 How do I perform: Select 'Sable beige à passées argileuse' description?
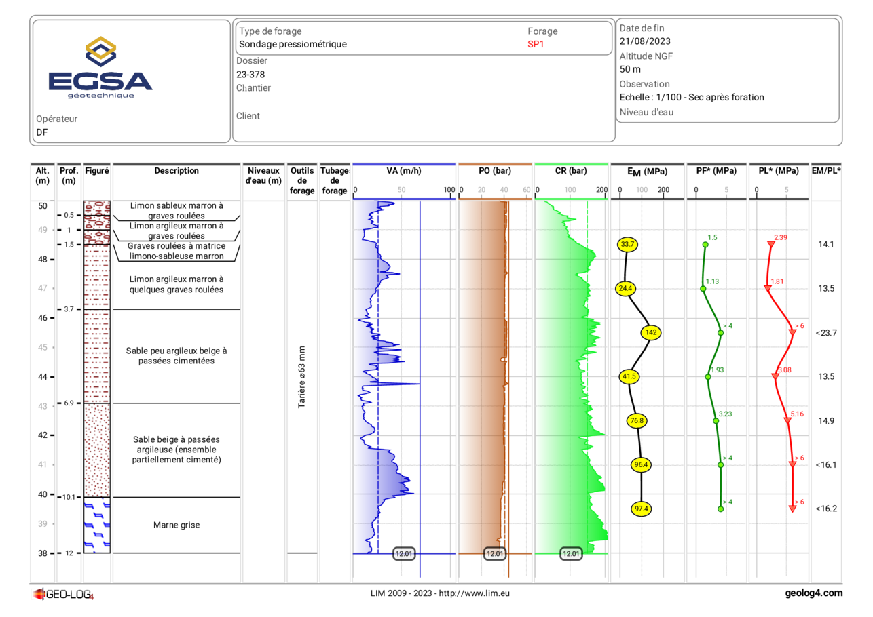pyautogui.click(x=177, y=450)
